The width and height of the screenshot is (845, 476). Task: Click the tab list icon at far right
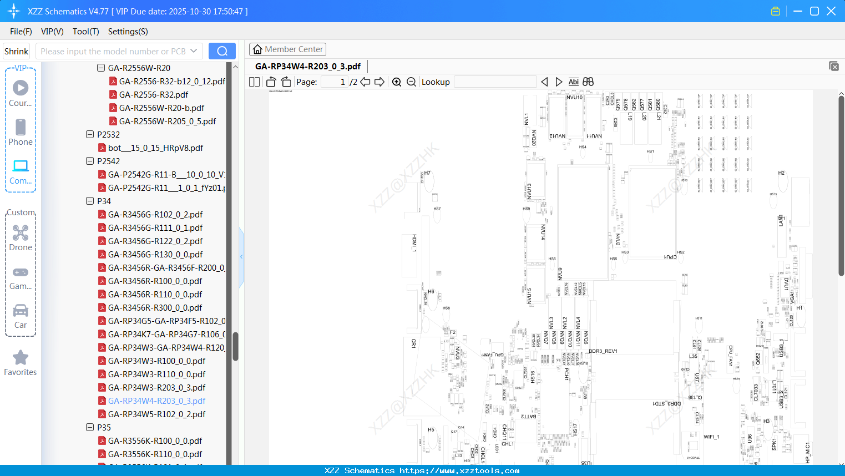click(x=834, y=66)
